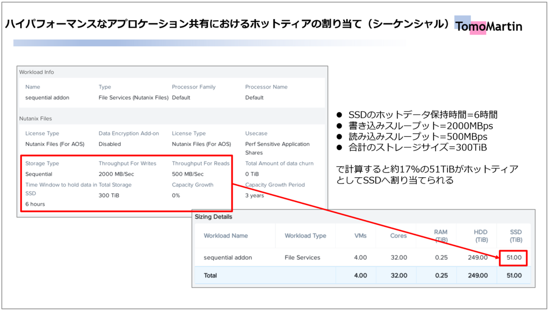Click the 'Workload Name' column header
This screenshot has height=311, width=549.
[x=226, y=236]
